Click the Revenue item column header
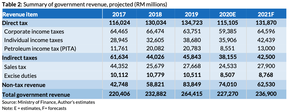289x112 pixels. (x=20, y=14)
